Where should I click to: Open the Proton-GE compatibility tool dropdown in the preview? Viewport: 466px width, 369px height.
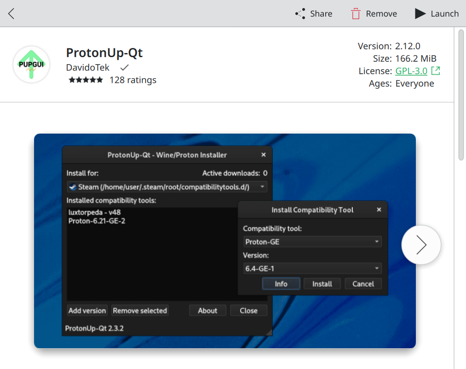pos(312,241)
